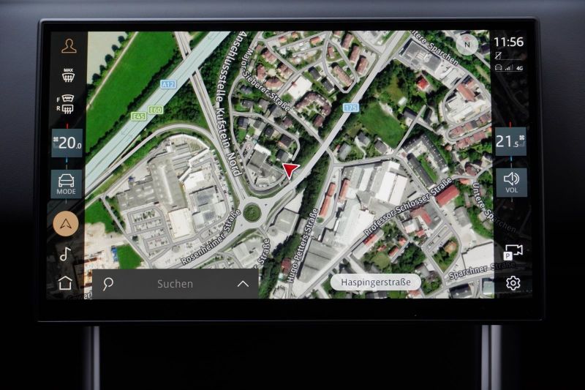
Task: Open the clock showing 11:56
Action: click(x=508, y=42)
